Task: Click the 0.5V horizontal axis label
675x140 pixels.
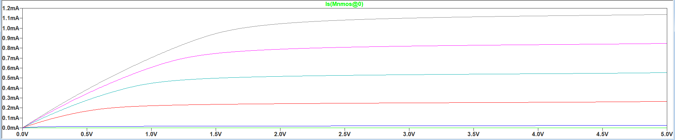Action: pos(87,134)
